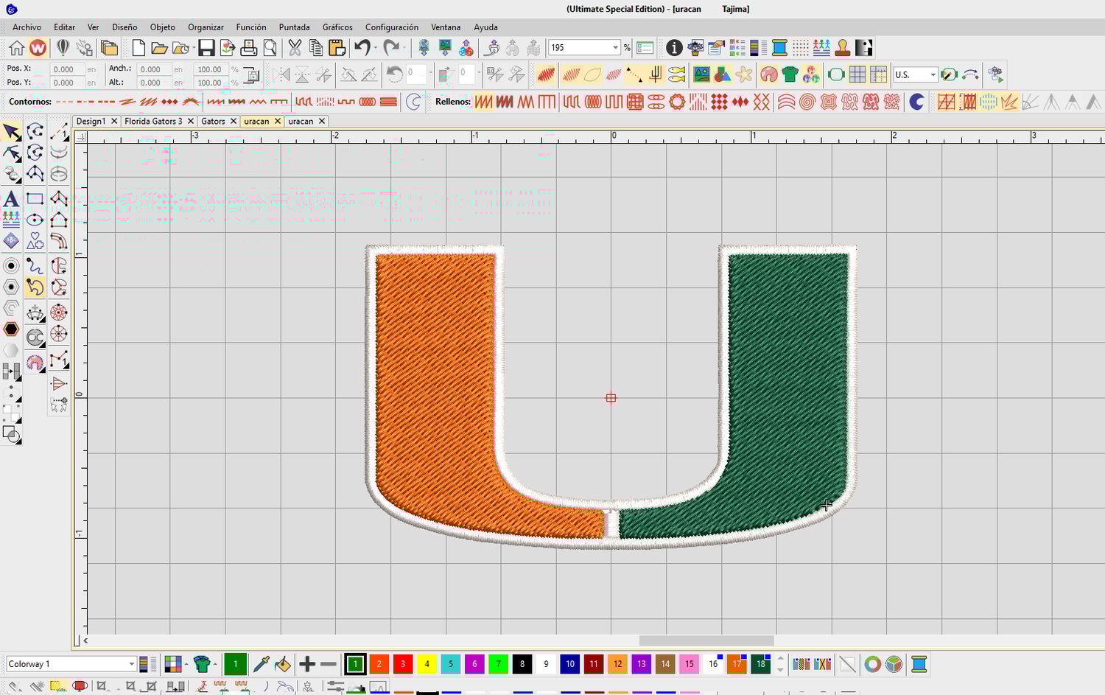Toggle the green T-shirt product display
The height and width of the screenshot is (695, 1105).
point(790,74)
